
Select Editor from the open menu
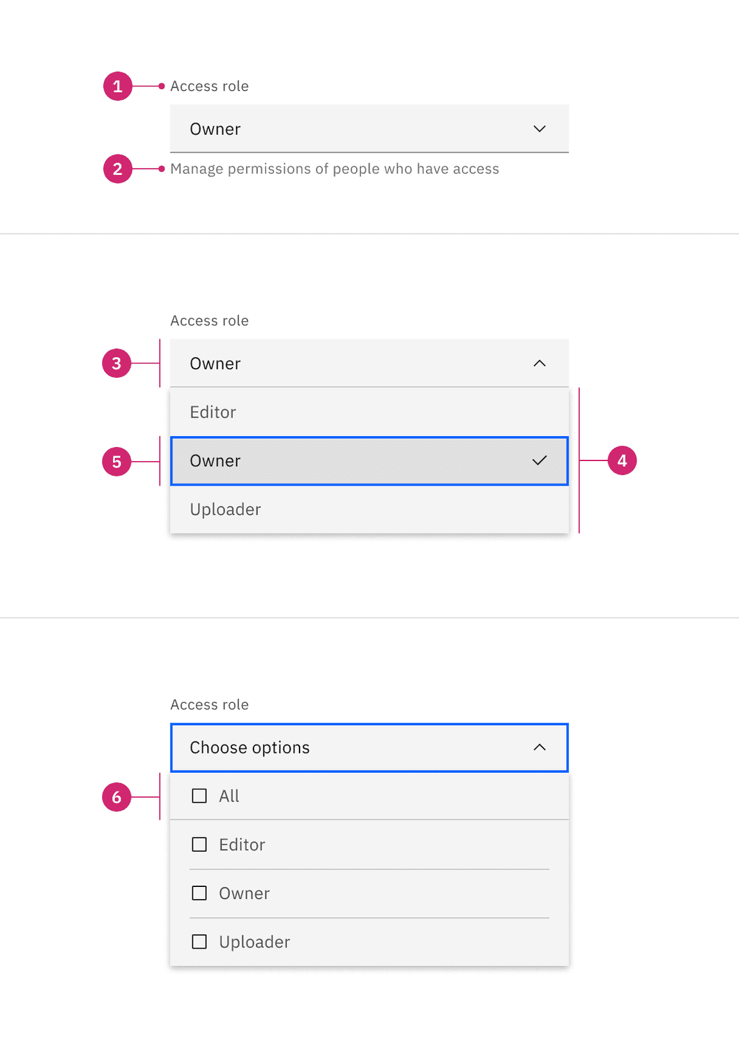[x=369, y=412]
